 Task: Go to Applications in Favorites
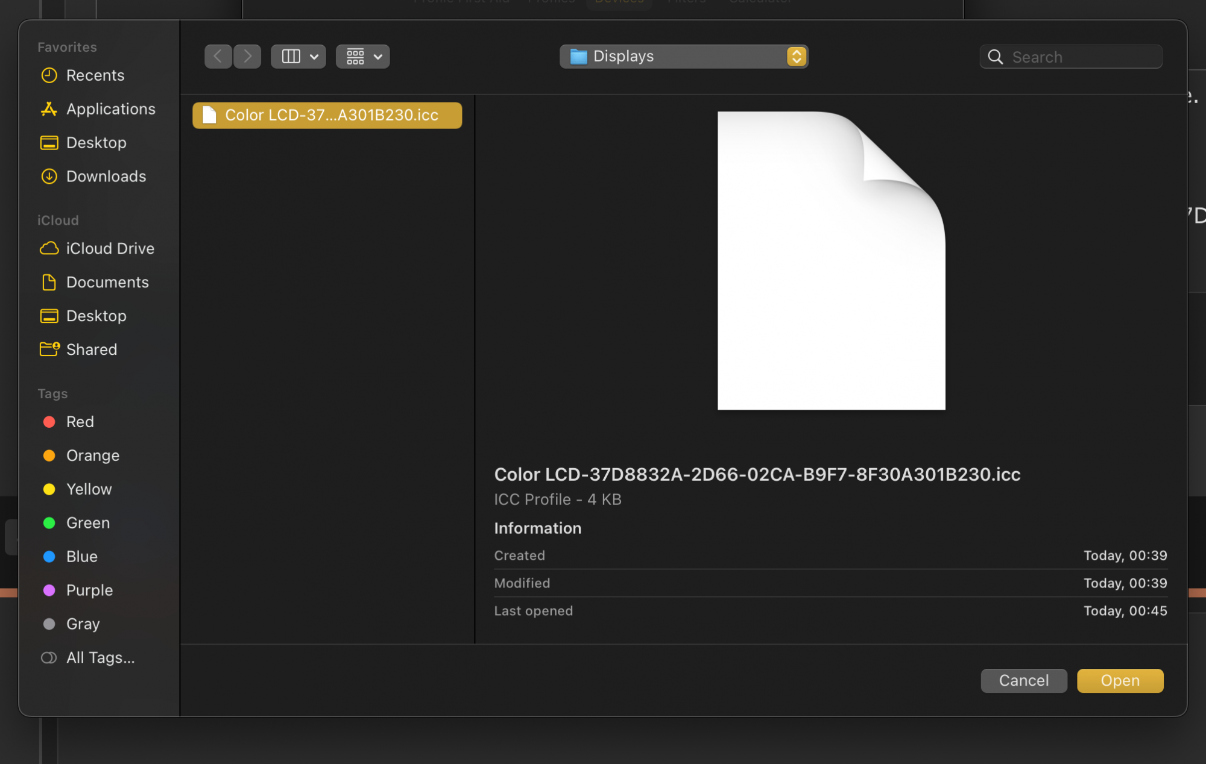point(110,109)
